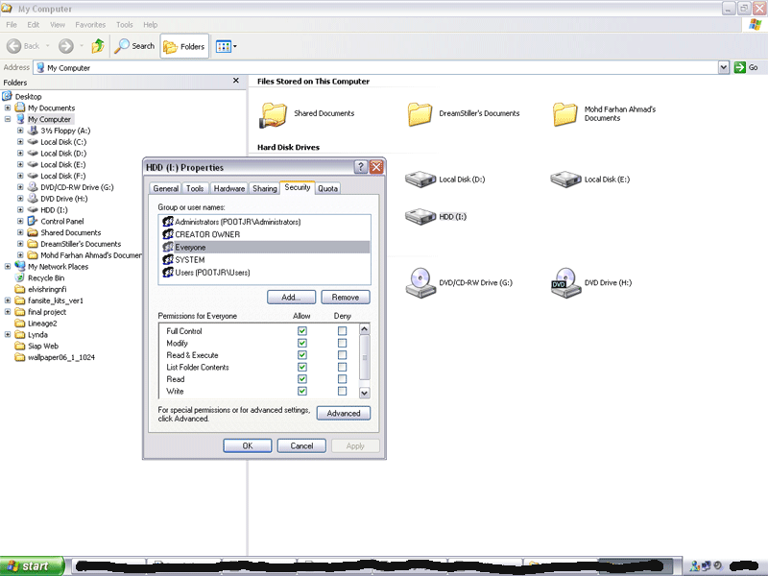Image resolution: width=768 pixels, height=576 pixels.
Task: Expand HDD (I:) tree node
Action: tap(20, 209)
